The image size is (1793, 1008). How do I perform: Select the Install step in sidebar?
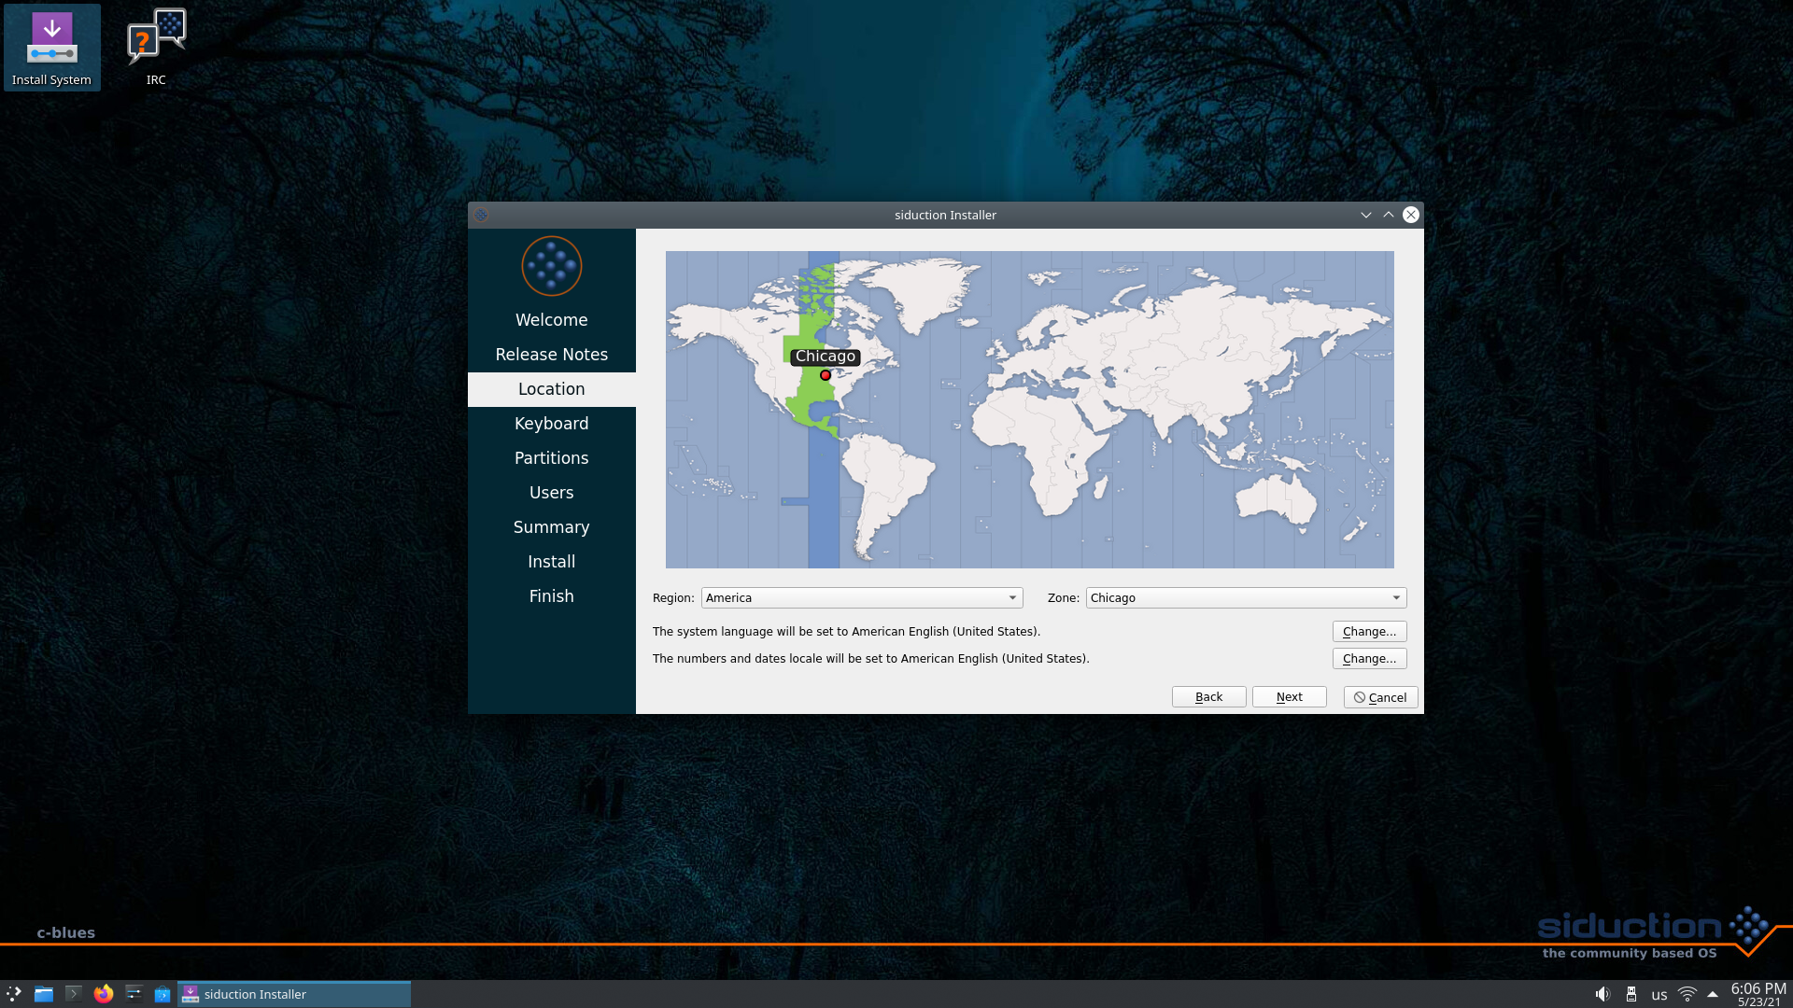552,562
